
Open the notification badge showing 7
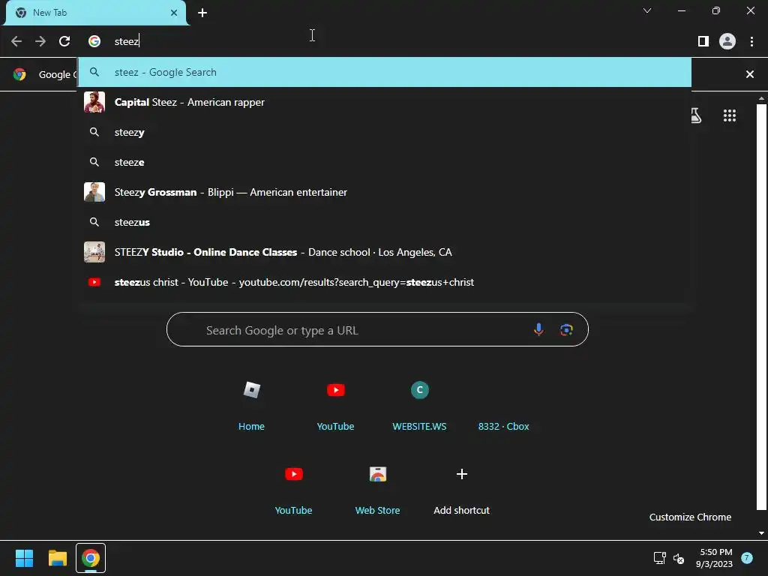click(x=747, y=558)
